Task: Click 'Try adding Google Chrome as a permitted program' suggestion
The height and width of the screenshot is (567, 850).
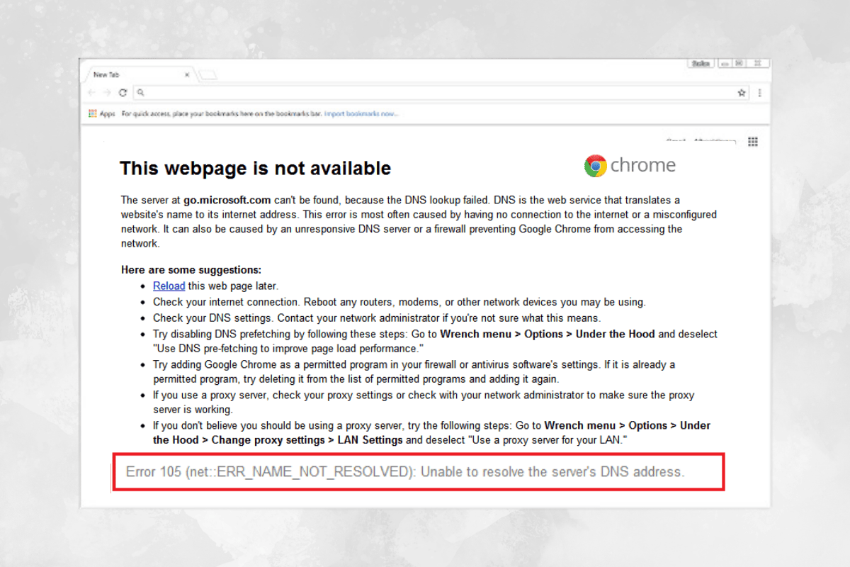Action: pyautogui.click(x=414, y=372)
